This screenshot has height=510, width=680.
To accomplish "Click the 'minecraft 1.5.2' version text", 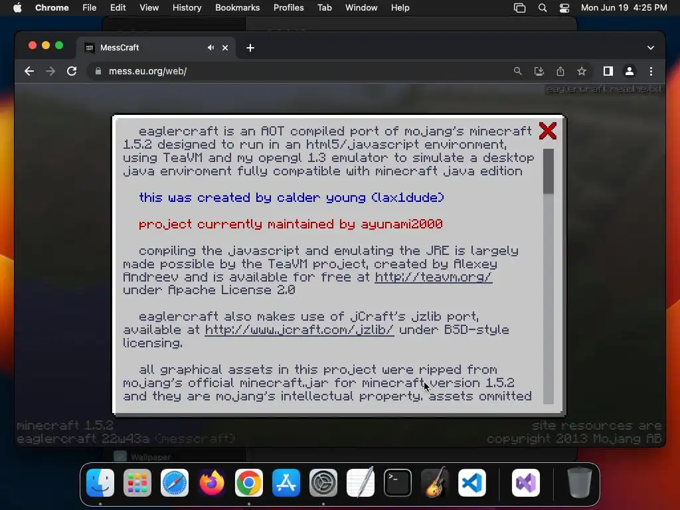I will (x=65, y=426).
